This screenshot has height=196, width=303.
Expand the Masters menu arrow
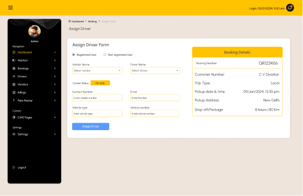[x=55, y=60]
